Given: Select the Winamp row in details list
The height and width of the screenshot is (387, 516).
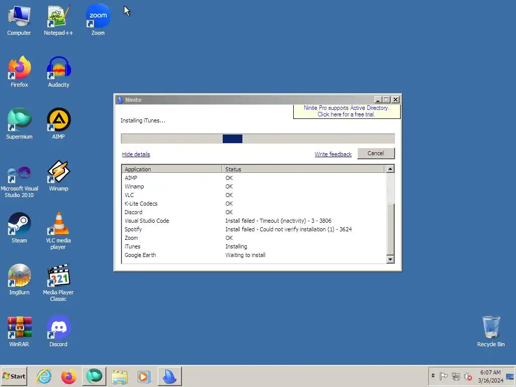Looking at the screenshot, I should point(253,186).
